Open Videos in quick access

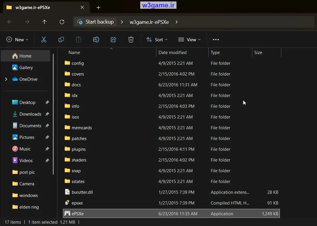coord(26,161)
